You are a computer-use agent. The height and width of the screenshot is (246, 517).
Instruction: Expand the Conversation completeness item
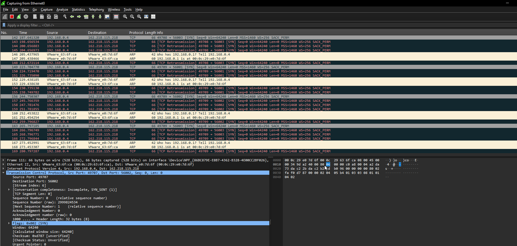point(9,190)
